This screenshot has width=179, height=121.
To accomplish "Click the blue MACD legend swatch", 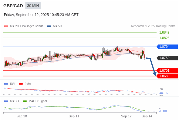I will click(x=6, y=101).
